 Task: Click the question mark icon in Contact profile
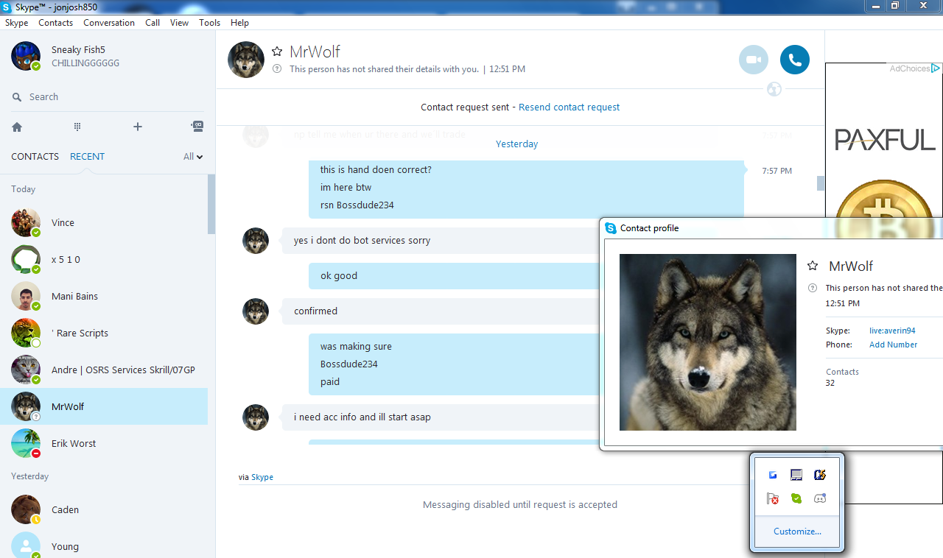[x=813, y=288]
